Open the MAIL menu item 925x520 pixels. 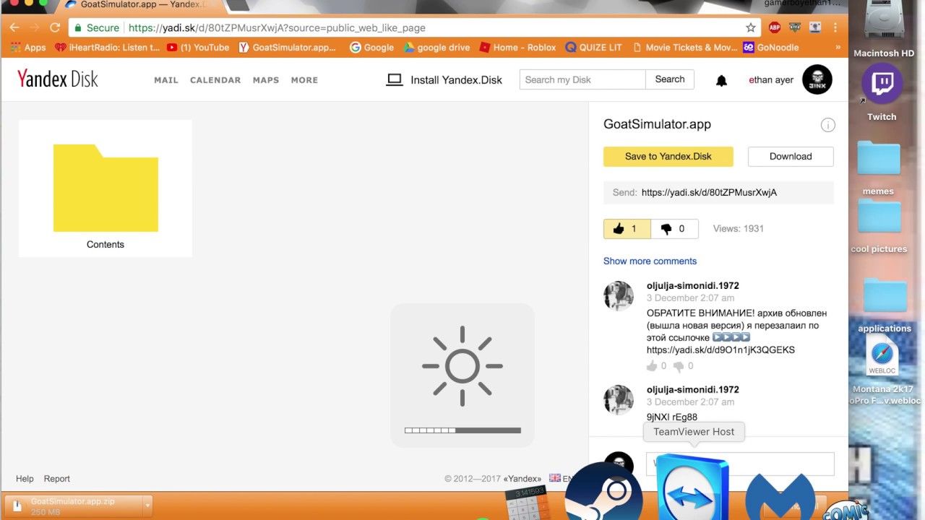tap(165, 80)
